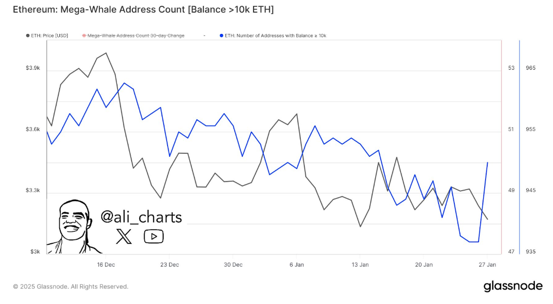Click the $3.9k price axis label
The height and width of the screenshot is (304, 553).
click(x=33, y=68)
